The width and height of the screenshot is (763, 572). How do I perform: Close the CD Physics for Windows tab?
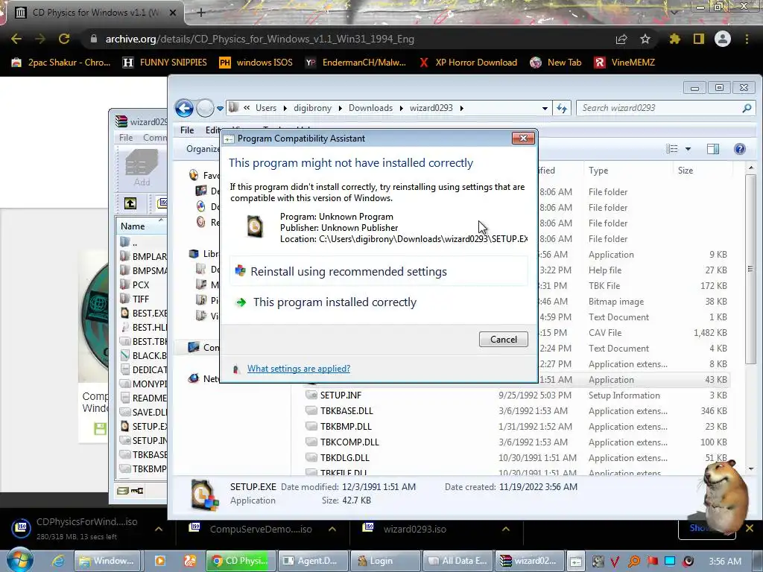pyautogui.click(x=172, y=13)
